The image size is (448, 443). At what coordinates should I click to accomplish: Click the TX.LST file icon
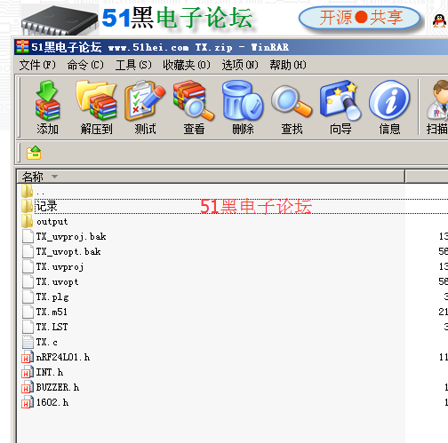pos(28,327)
